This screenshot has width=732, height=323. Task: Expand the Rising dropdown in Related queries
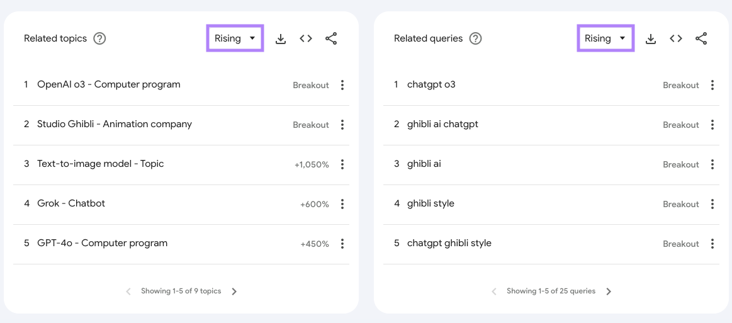[x=605, y=38]
